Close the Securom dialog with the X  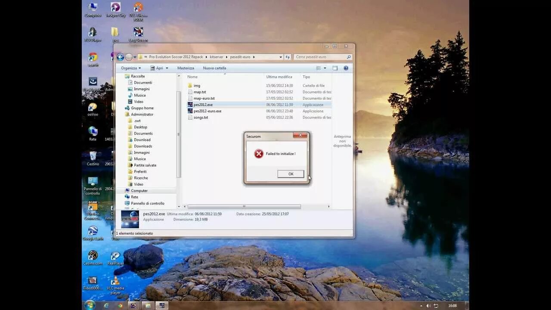(300, 135)
